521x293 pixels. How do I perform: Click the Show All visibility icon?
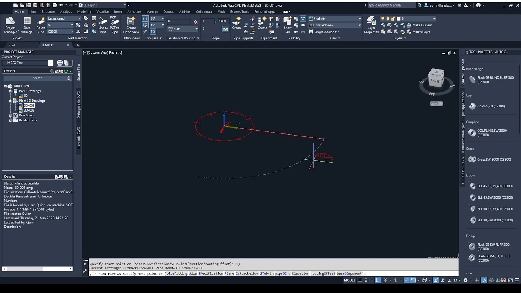point(288,25)
